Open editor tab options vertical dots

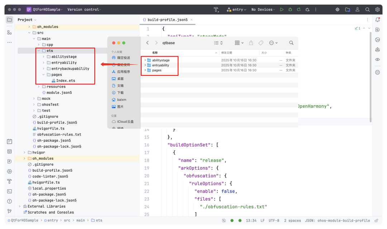367,20
